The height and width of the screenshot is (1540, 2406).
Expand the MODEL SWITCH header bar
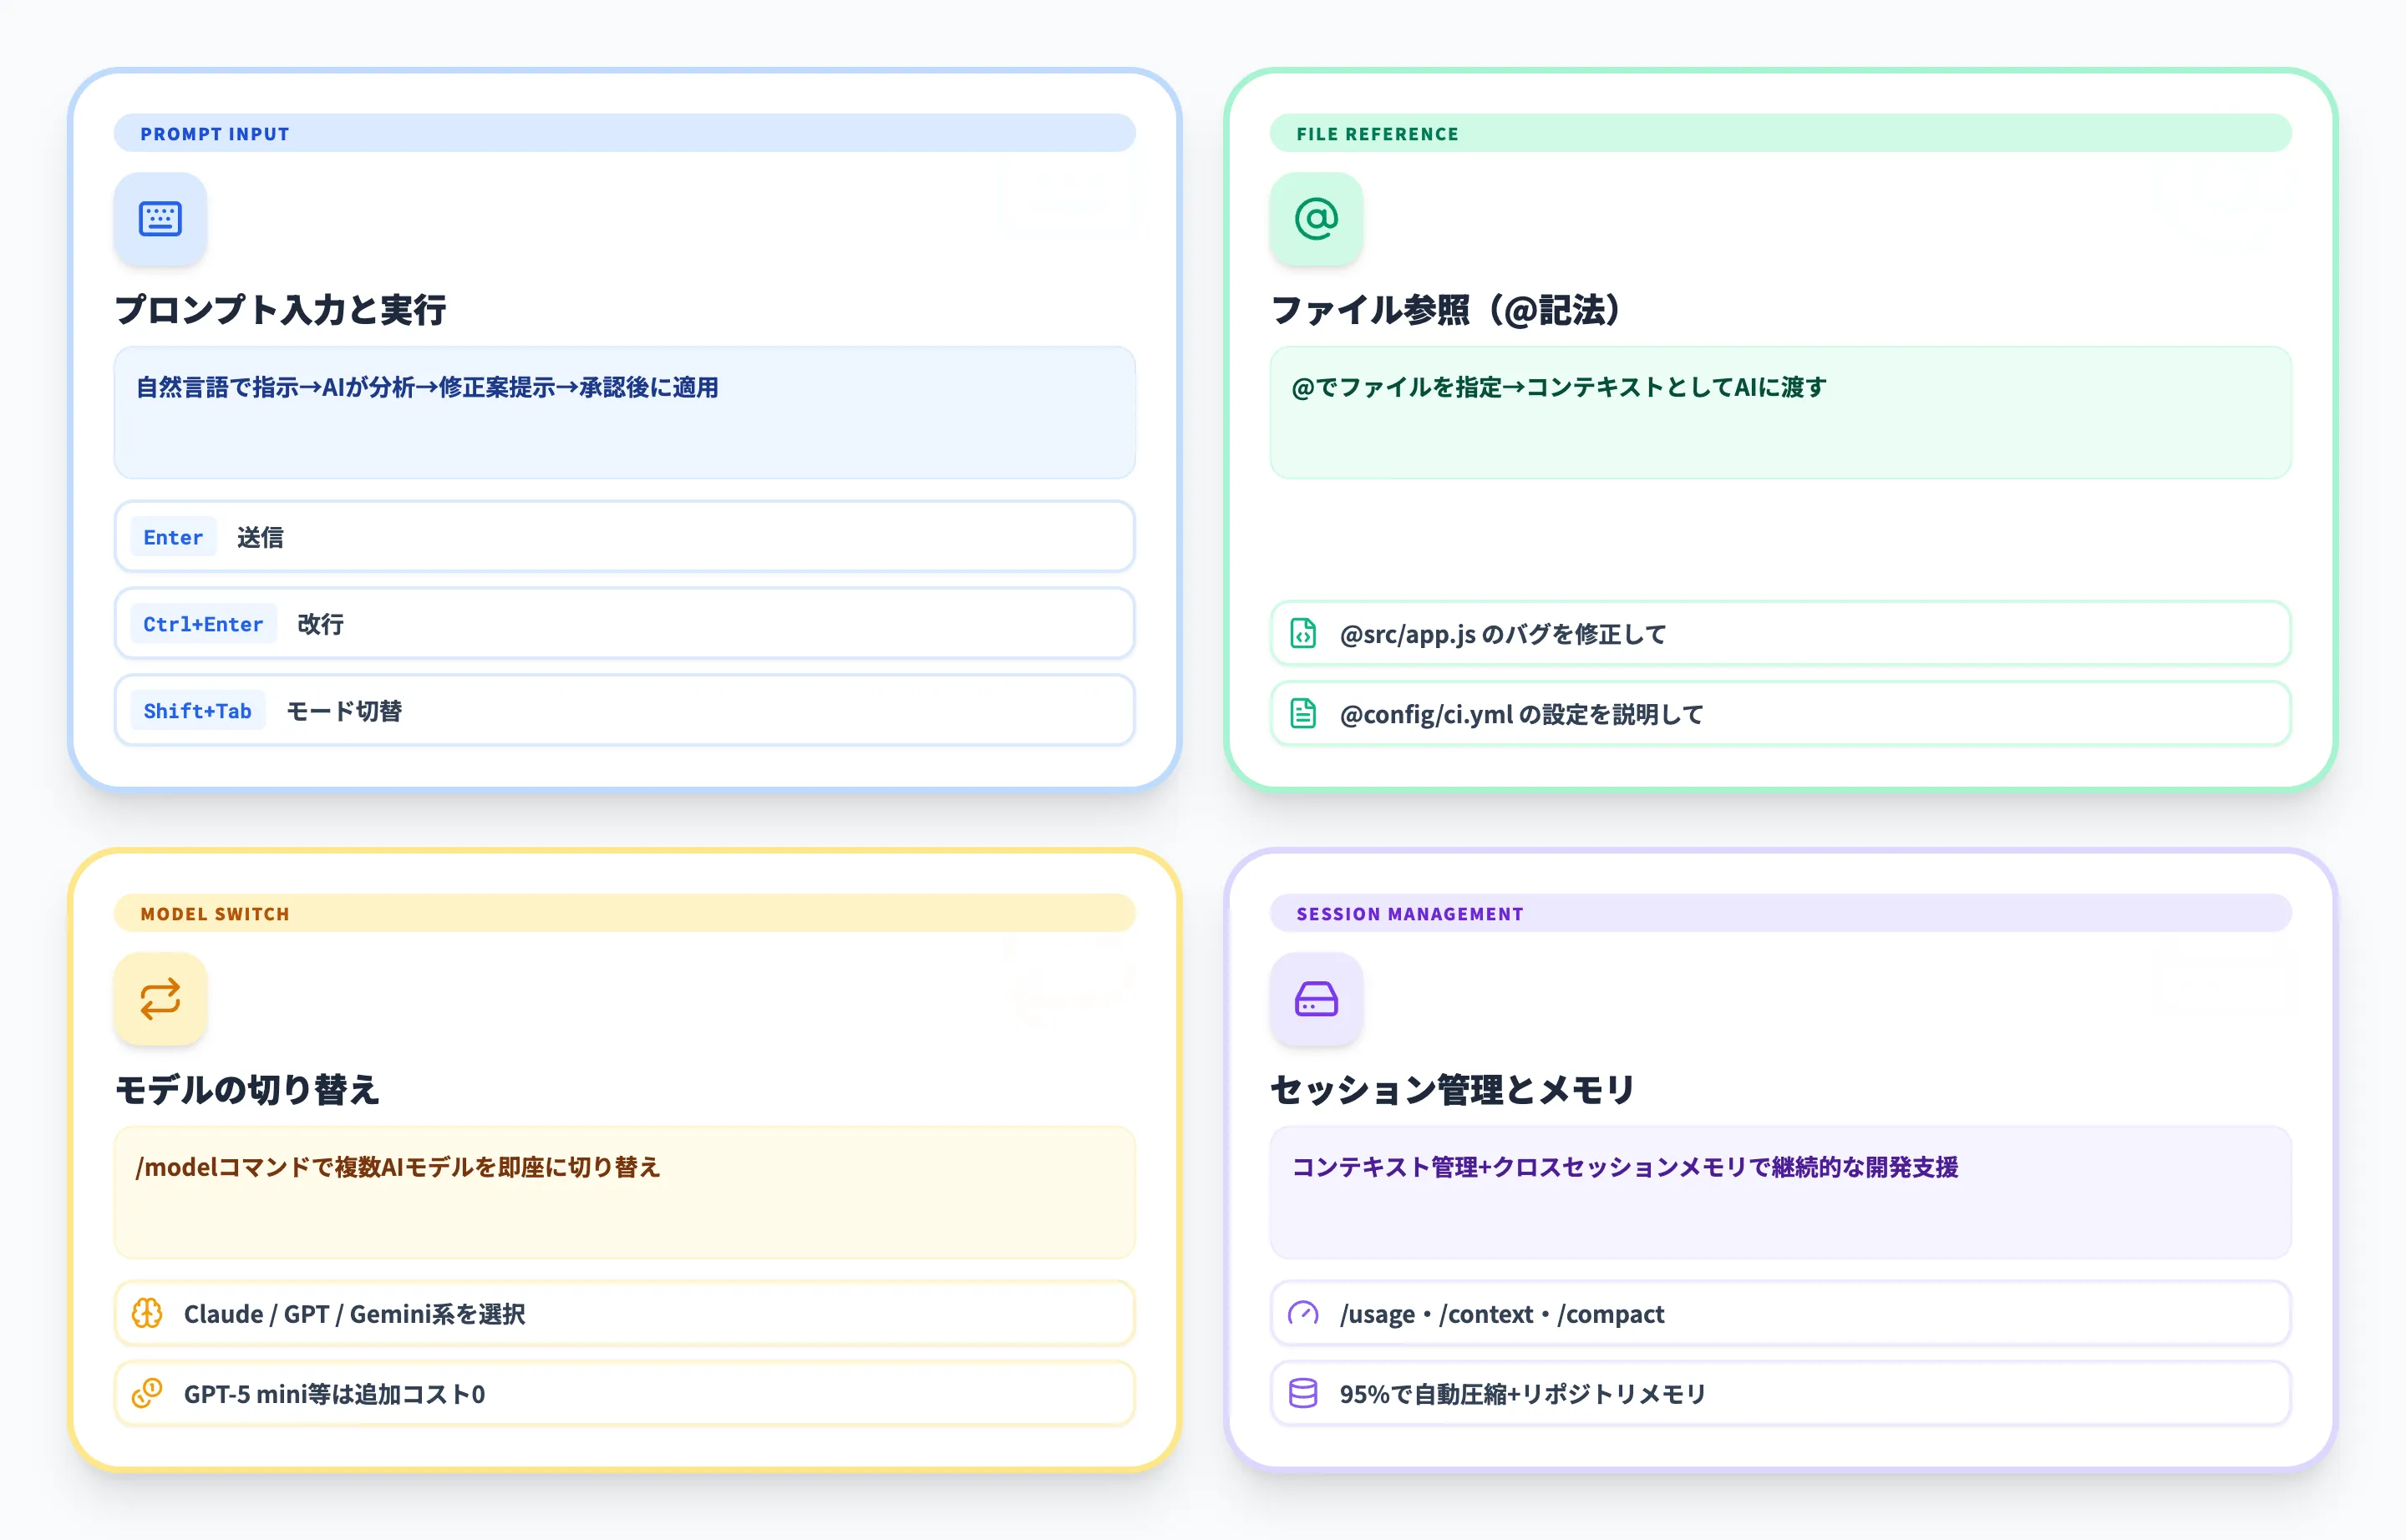624,913
